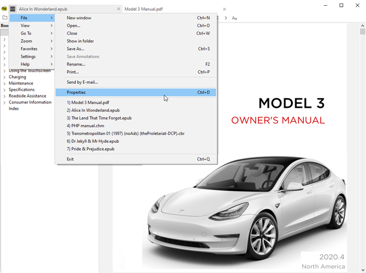
Task: Open recent file 4) PHP manual.chm
Action: [x=136, y=126]
